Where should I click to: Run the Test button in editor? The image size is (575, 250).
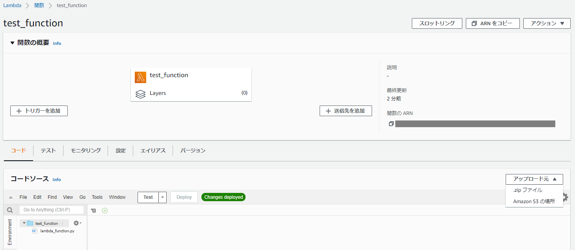(148, 197)
